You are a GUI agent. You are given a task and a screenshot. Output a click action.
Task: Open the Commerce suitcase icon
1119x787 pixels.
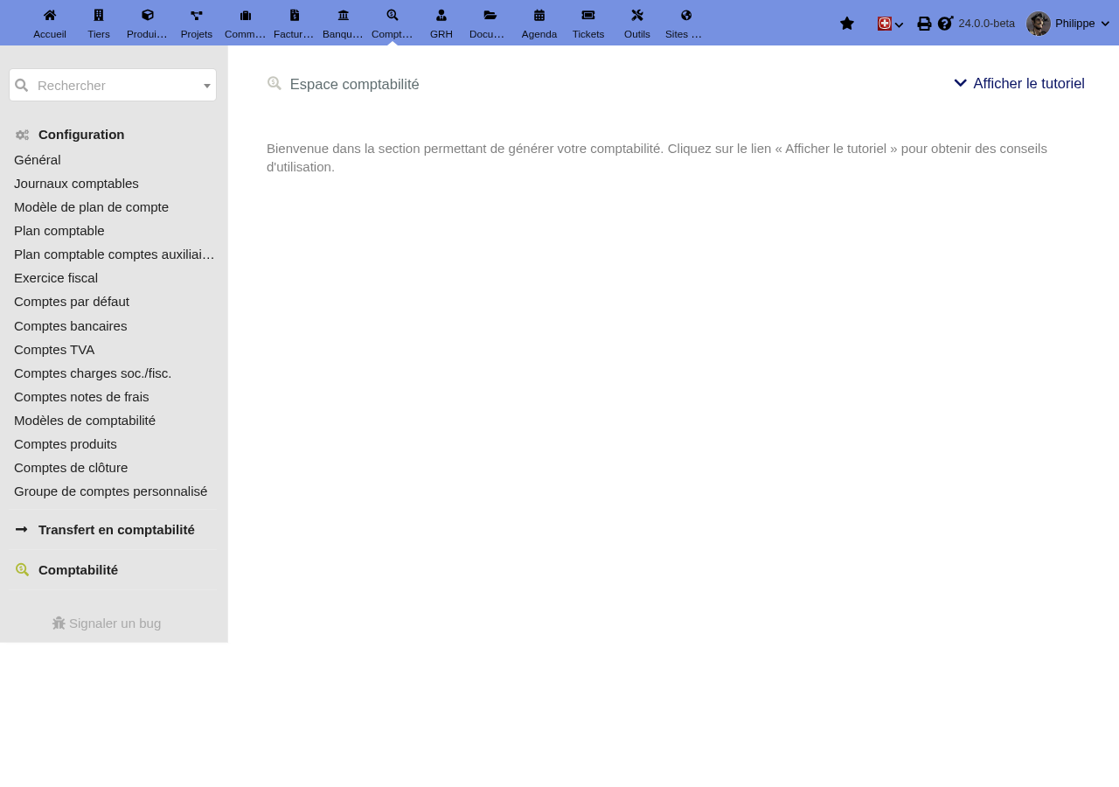pyautogui.click(x=246, y=15)
